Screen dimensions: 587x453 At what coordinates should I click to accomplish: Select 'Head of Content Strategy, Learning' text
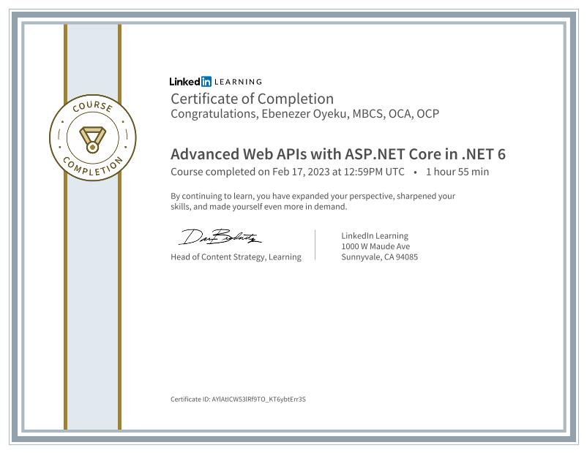point(236,257)
